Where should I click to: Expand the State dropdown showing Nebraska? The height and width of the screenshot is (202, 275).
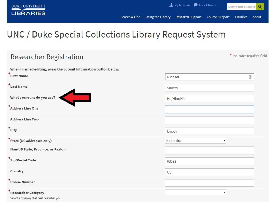coord(196,141)
